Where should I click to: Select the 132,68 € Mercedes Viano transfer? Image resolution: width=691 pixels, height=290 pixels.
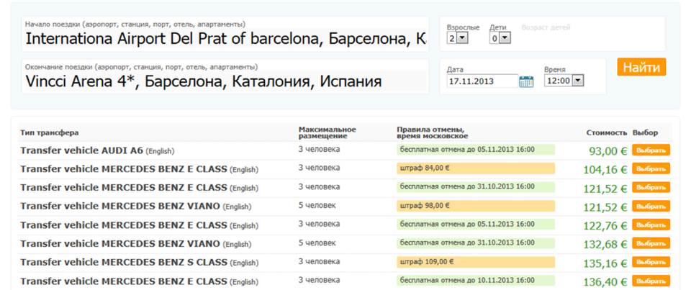651,244
